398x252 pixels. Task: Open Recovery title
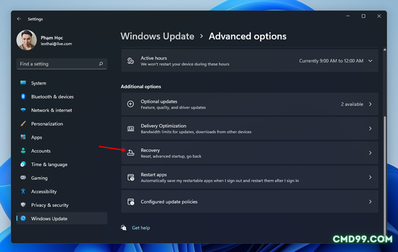tap(150, 150)
